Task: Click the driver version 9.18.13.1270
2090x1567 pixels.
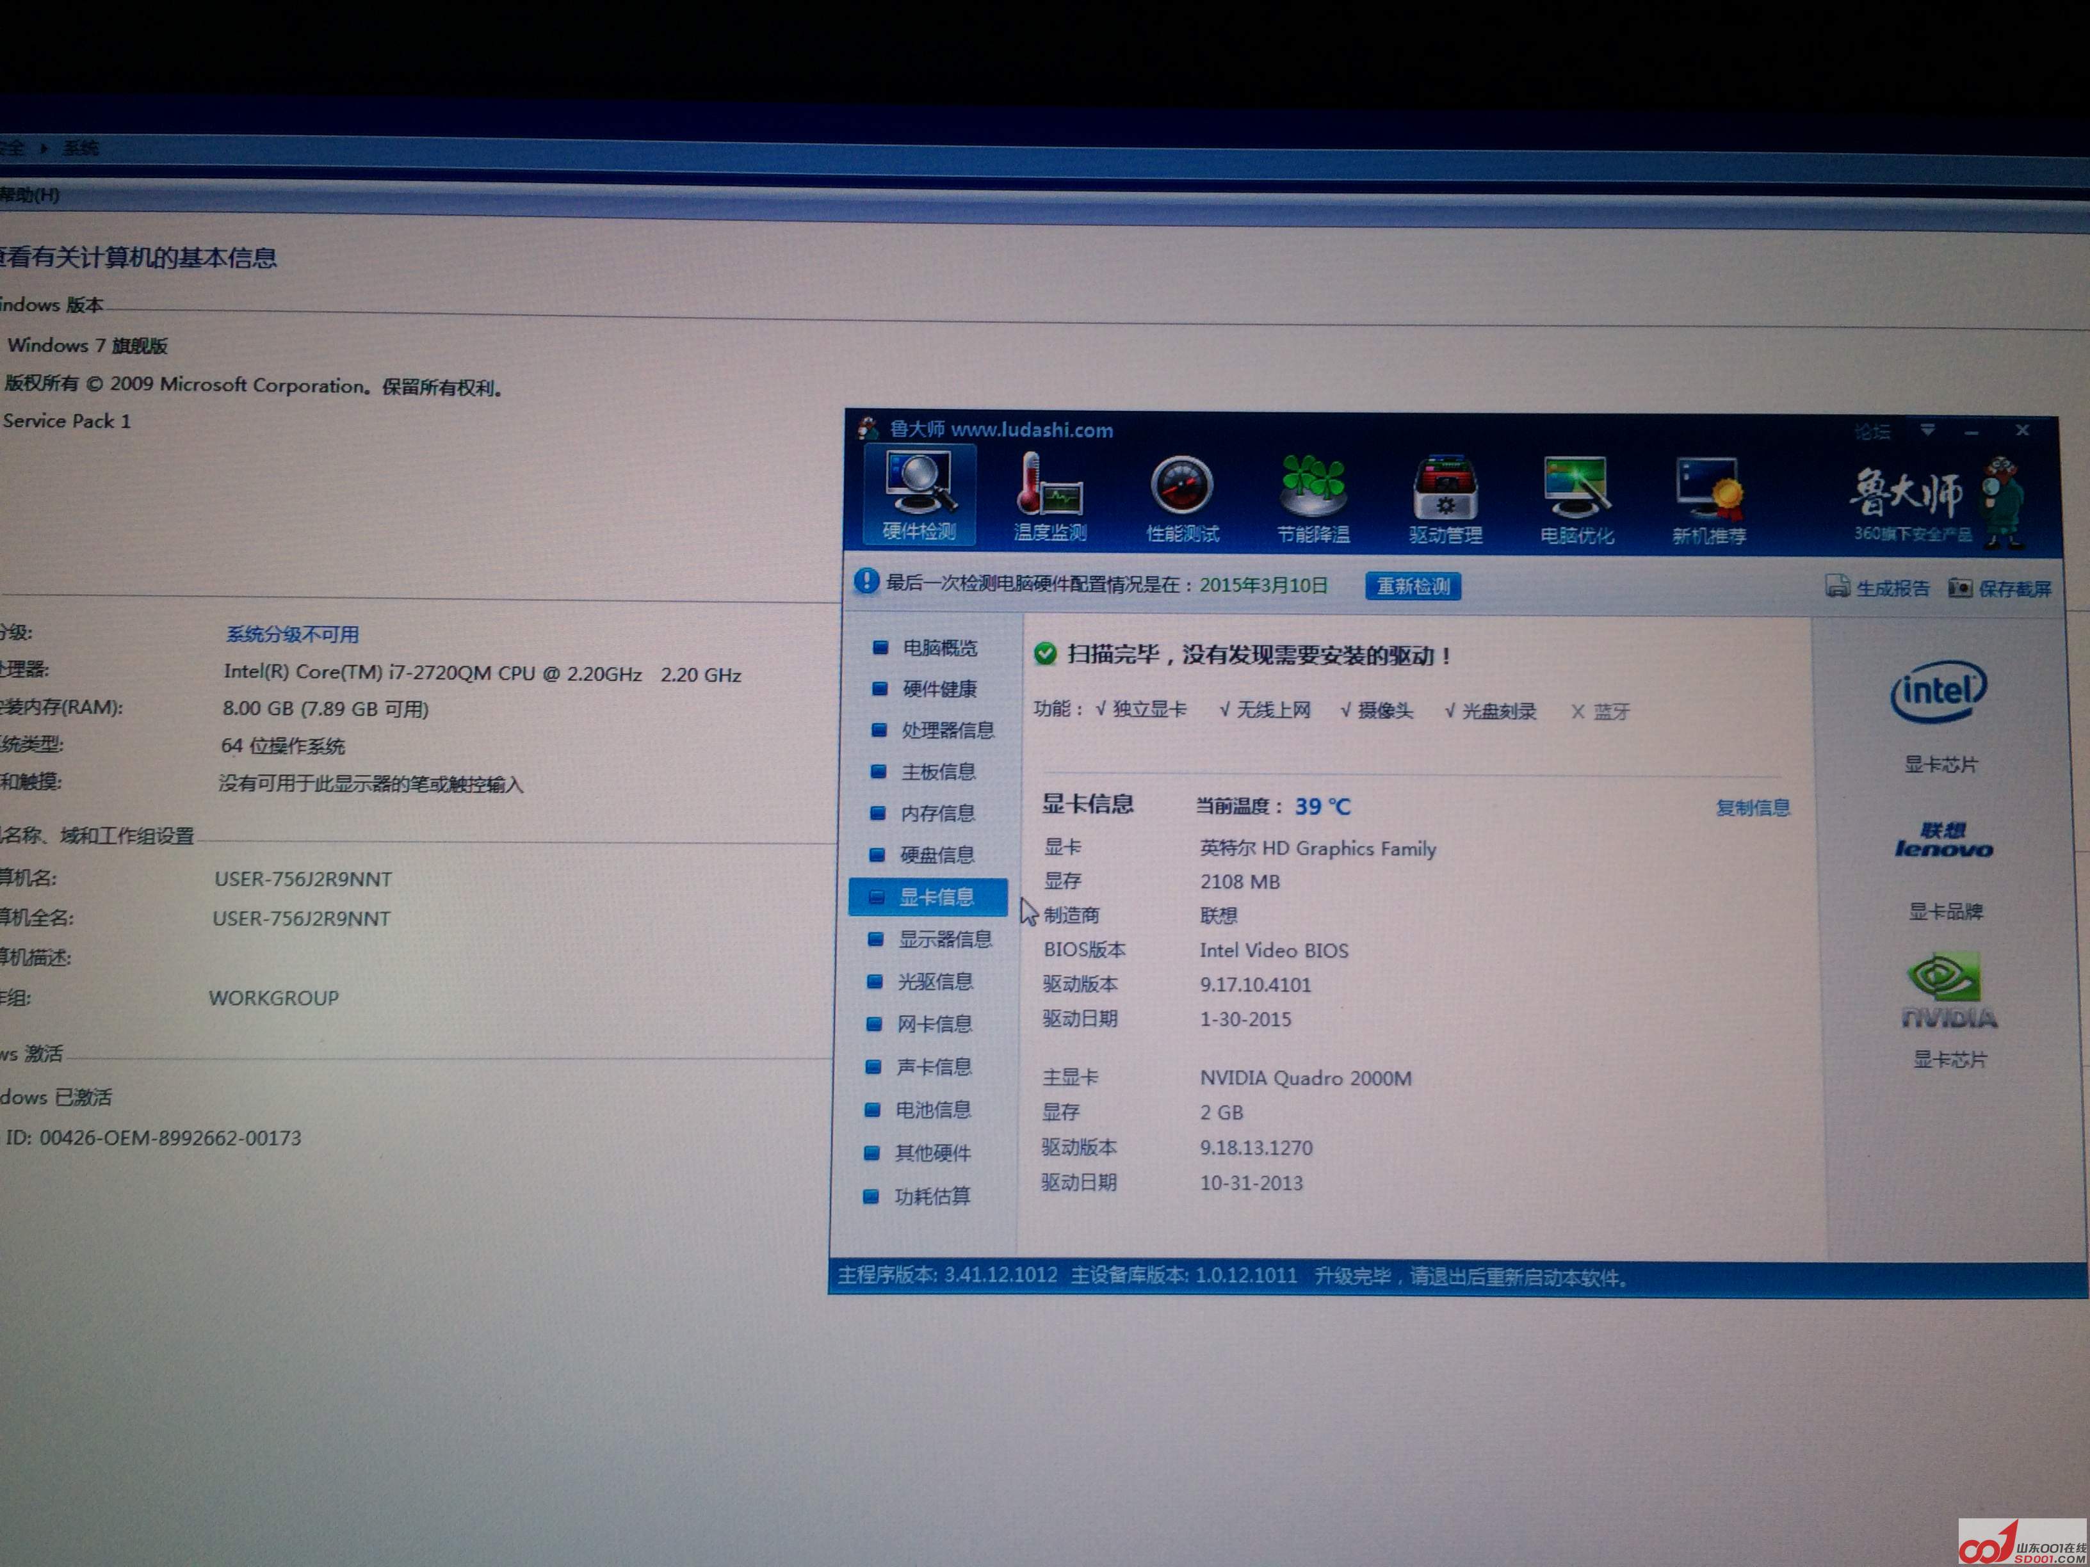Action: pos(1256,1148)
